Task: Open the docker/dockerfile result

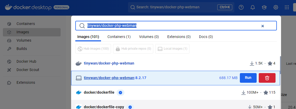Action: (x=99, y=92)
